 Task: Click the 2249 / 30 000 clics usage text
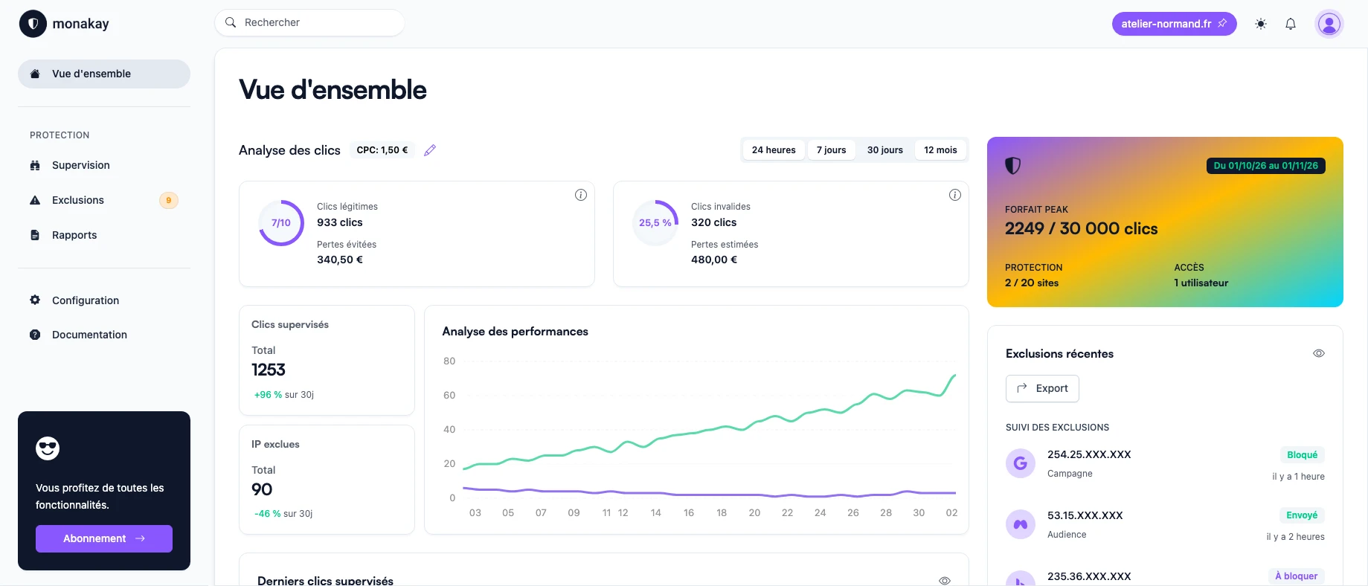click(1082, 229)
